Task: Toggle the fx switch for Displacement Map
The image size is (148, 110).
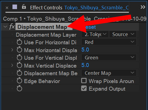Action: click(12, 27)
